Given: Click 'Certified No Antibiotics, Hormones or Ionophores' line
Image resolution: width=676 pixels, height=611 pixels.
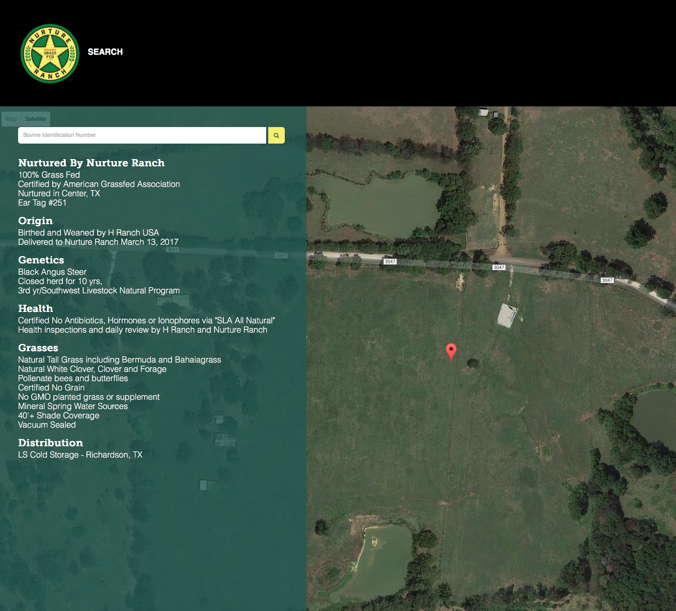Looking at the screenshot, I should 147,321.
